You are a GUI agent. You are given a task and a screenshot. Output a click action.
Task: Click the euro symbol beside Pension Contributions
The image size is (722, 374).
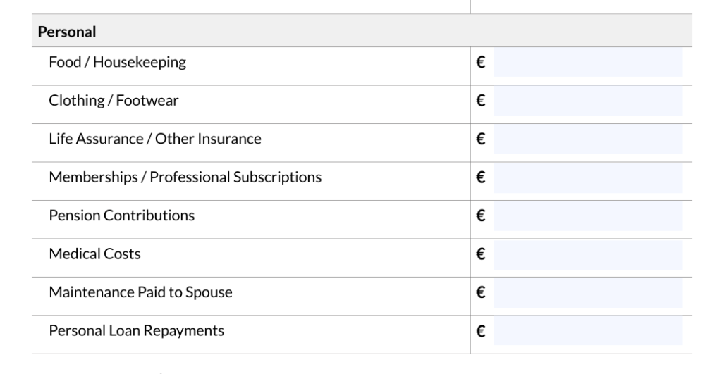(481, 216)
